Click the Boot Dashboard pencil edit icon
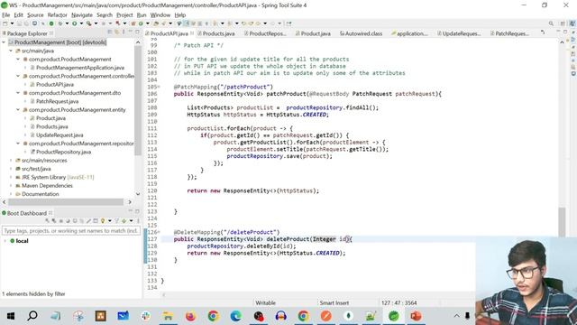Screen dimensions: 577x325 pos(88,220)
